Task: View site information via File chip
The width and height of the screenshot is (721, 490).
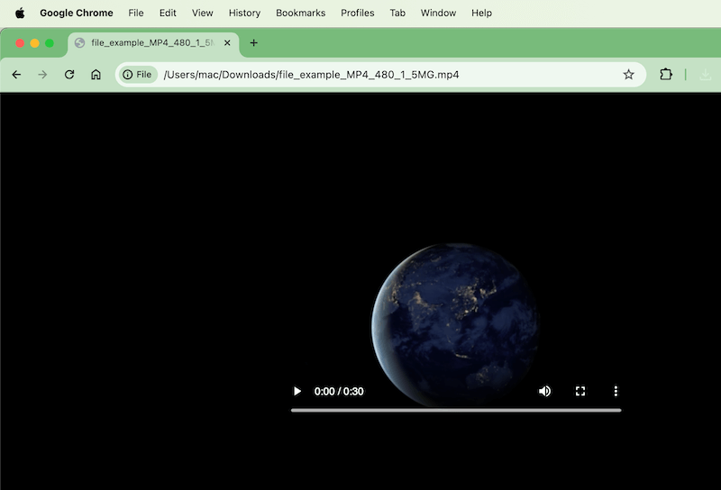Action: pos(138,75)
